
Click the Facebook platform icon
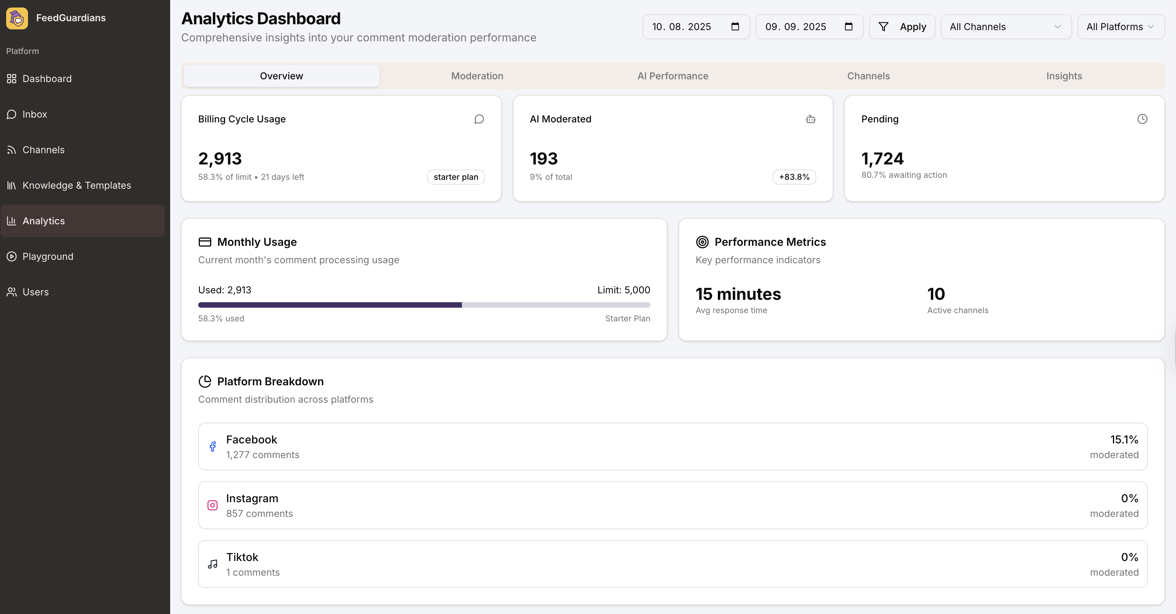coord(213,446)
